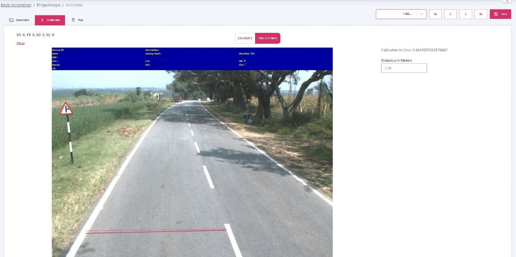The height and width of the screenshot is (257, 516).
Task: Click the Map tab pin icon
Action: click(x=73, y=20)
